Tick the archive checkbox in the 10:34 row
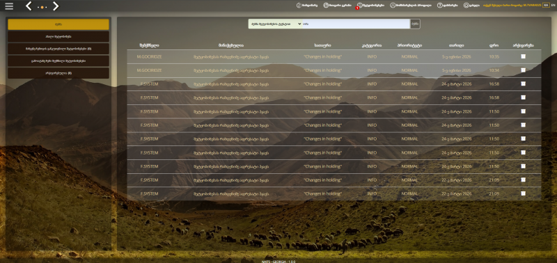 (523, 70)
